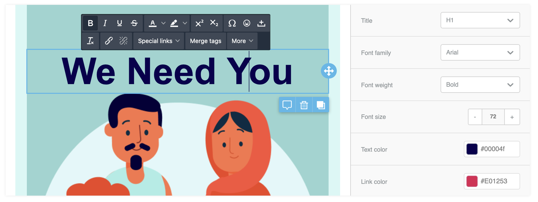Click the text color A icon
This screenshot has height=202, width=538.
click(x=152, y=23)
